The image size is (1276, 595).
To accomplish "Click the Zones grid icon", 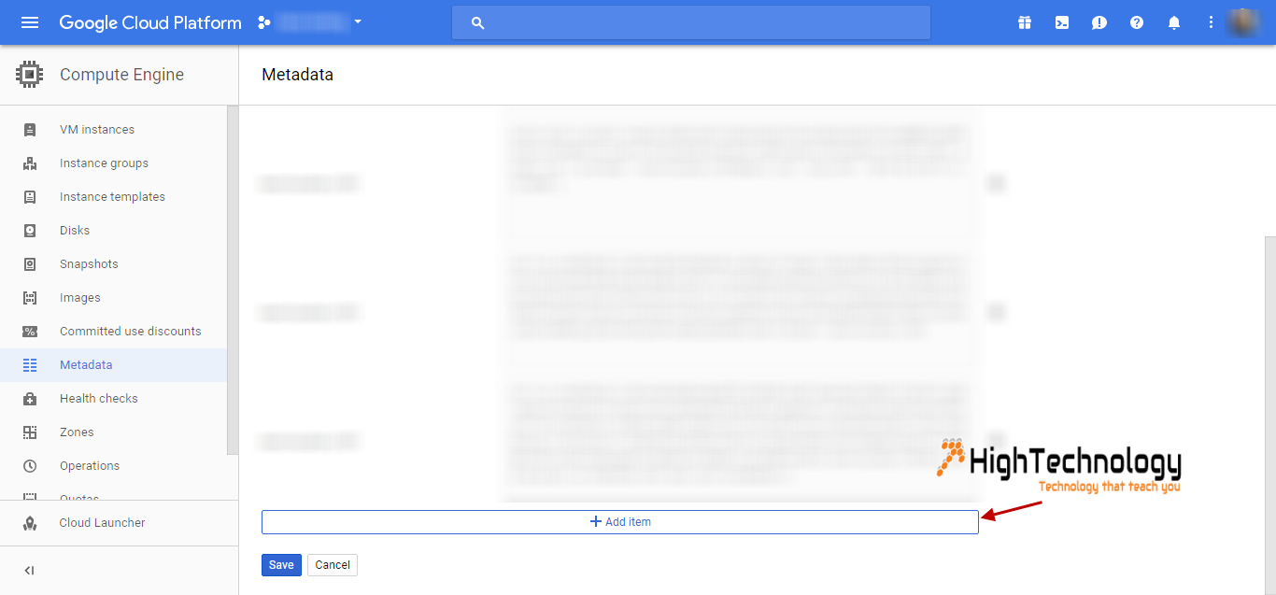I will pos(30,432).
